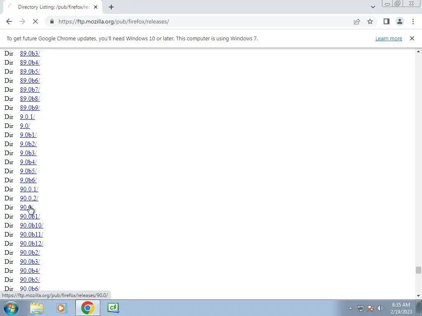Open the 9.0b3/ directory

pos(28,153)
